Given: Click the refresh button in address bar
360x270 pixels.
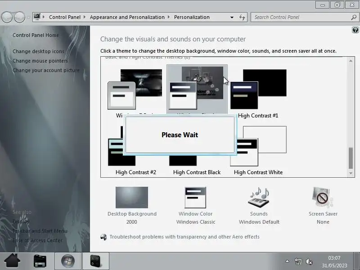Looking at the screenshot, I should 242,17.
